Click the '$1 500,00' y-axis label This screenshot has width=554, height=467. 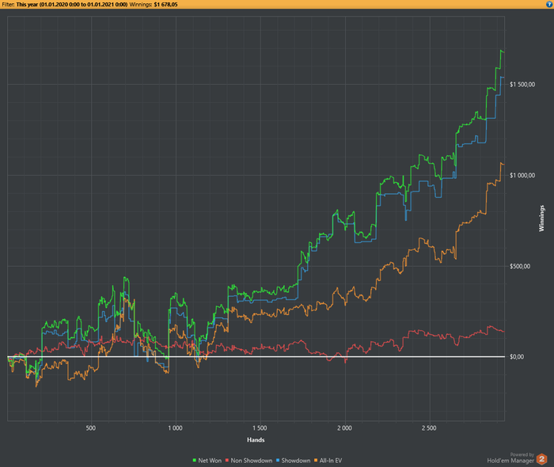pos(522,85)
